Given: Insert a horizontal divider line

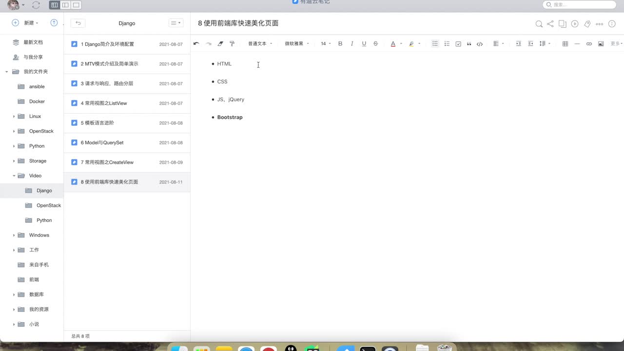Looking at the screenshot, I should pyautogui.click(x=577, y=44).
